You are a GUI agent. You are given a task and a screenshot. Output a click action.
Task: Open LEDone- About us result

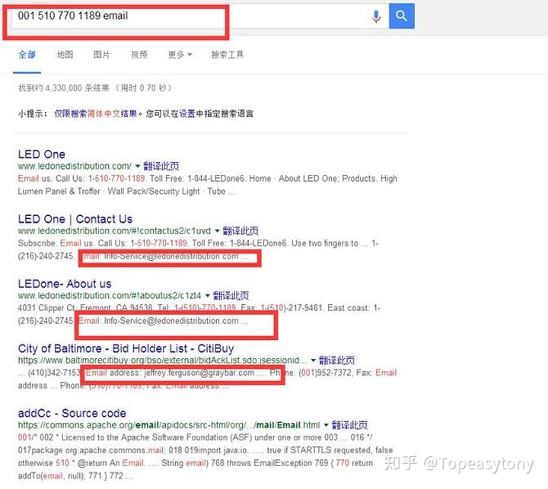tap(64, 284)
